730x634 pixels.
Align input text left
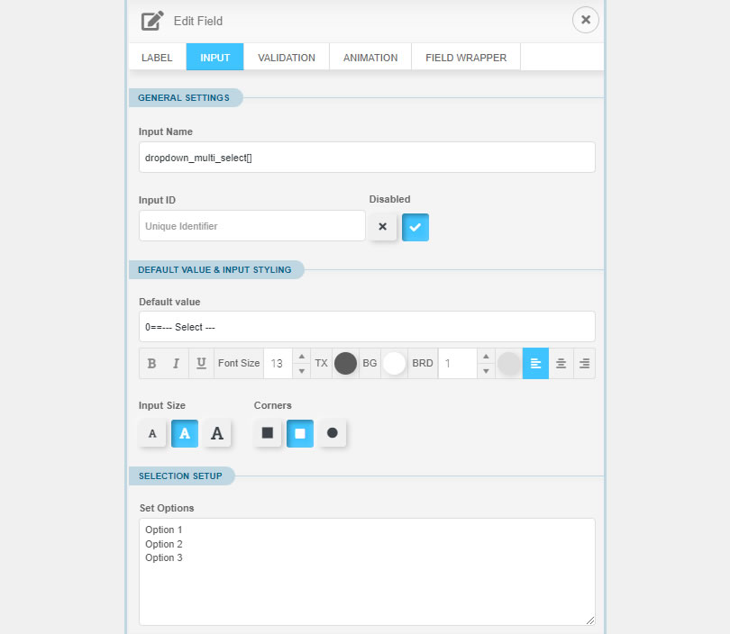(x=535, y=363)
